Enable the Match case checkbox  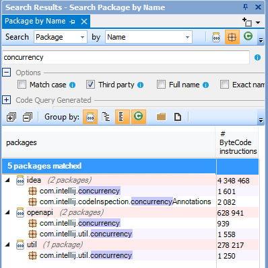22,85
